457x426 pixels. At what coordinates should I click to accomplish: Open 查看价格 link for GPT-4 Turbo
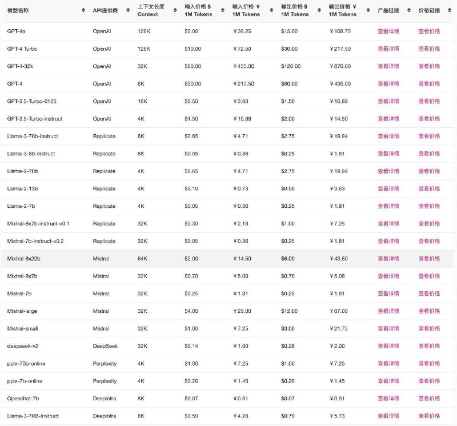[x=430, y=49]
